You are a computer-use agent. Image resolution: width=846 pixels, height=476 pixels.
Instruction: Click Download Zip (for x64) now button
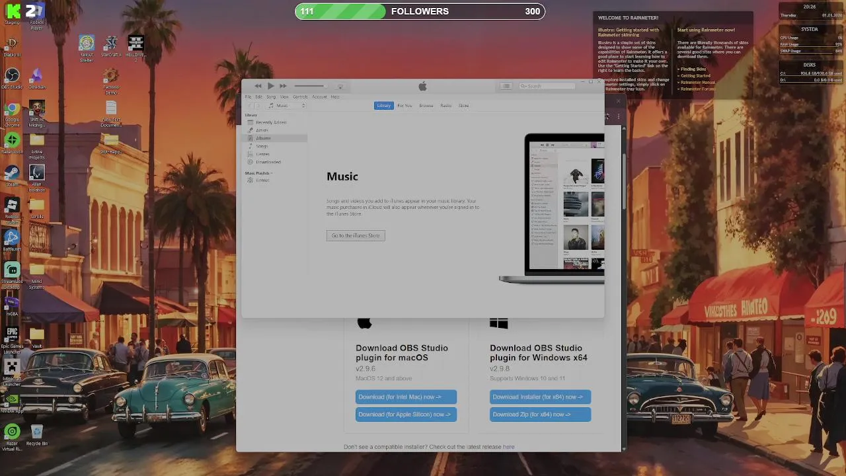point(540,415)
